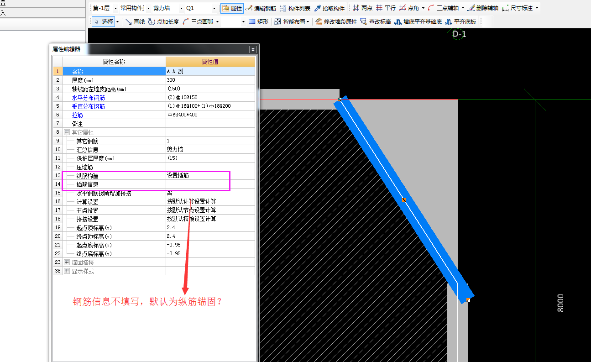Click the 计算设置 value cell
The height and width of the screenshot is (362, 591).
coord(210,201)
